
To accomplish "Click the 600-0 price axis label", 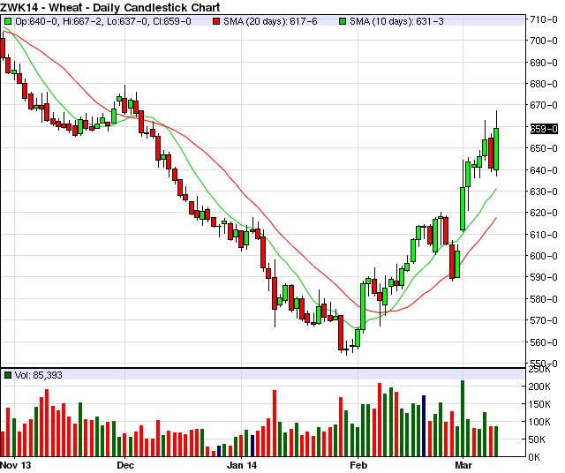I will point(544,256).
